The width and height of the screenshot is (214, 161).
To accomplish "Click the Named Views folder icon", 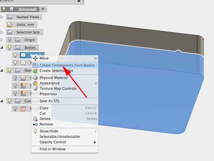I will pos(10,17).
